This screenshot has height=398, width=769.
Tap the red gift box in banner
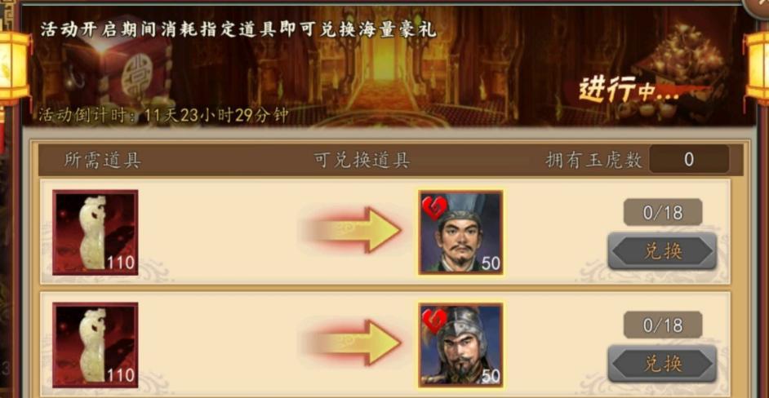[118, 69]
